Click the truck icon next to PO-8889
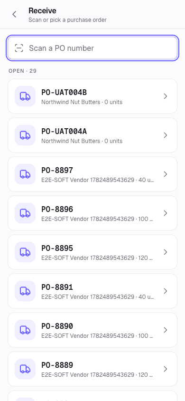Viewport: 185px width, 401px height. 25,369
